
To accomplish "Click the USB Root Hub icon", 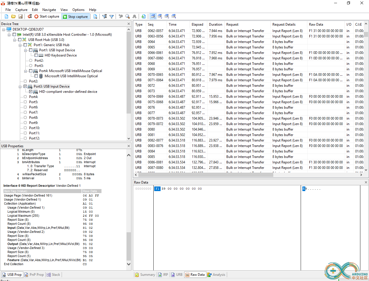I will tap(25, 40).
